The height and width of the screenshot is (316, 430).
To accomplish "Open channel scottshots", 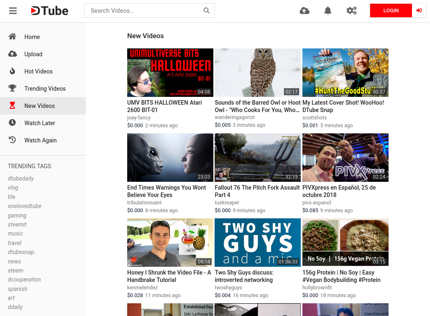I will [x=315, y=118].
